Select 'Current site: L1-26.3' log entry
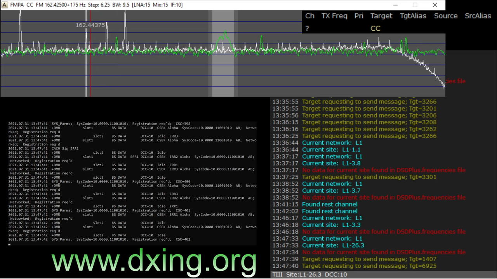Image resolution: width=497 pixels, height=279 pixels. 318,246
